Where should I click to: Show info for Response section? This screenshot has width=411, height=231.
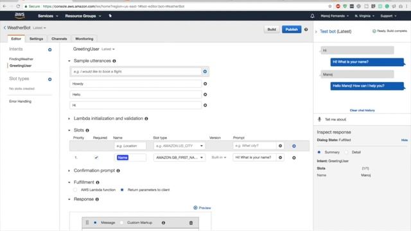[x=97, y=200]
